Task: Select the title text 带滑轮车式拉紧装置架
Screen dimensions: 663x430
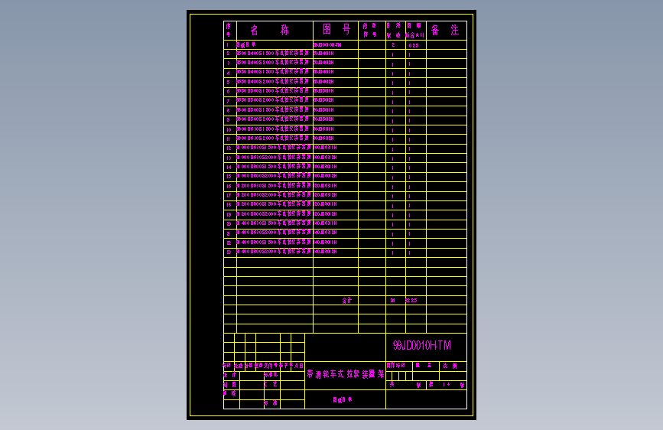Action: [346, 374]
